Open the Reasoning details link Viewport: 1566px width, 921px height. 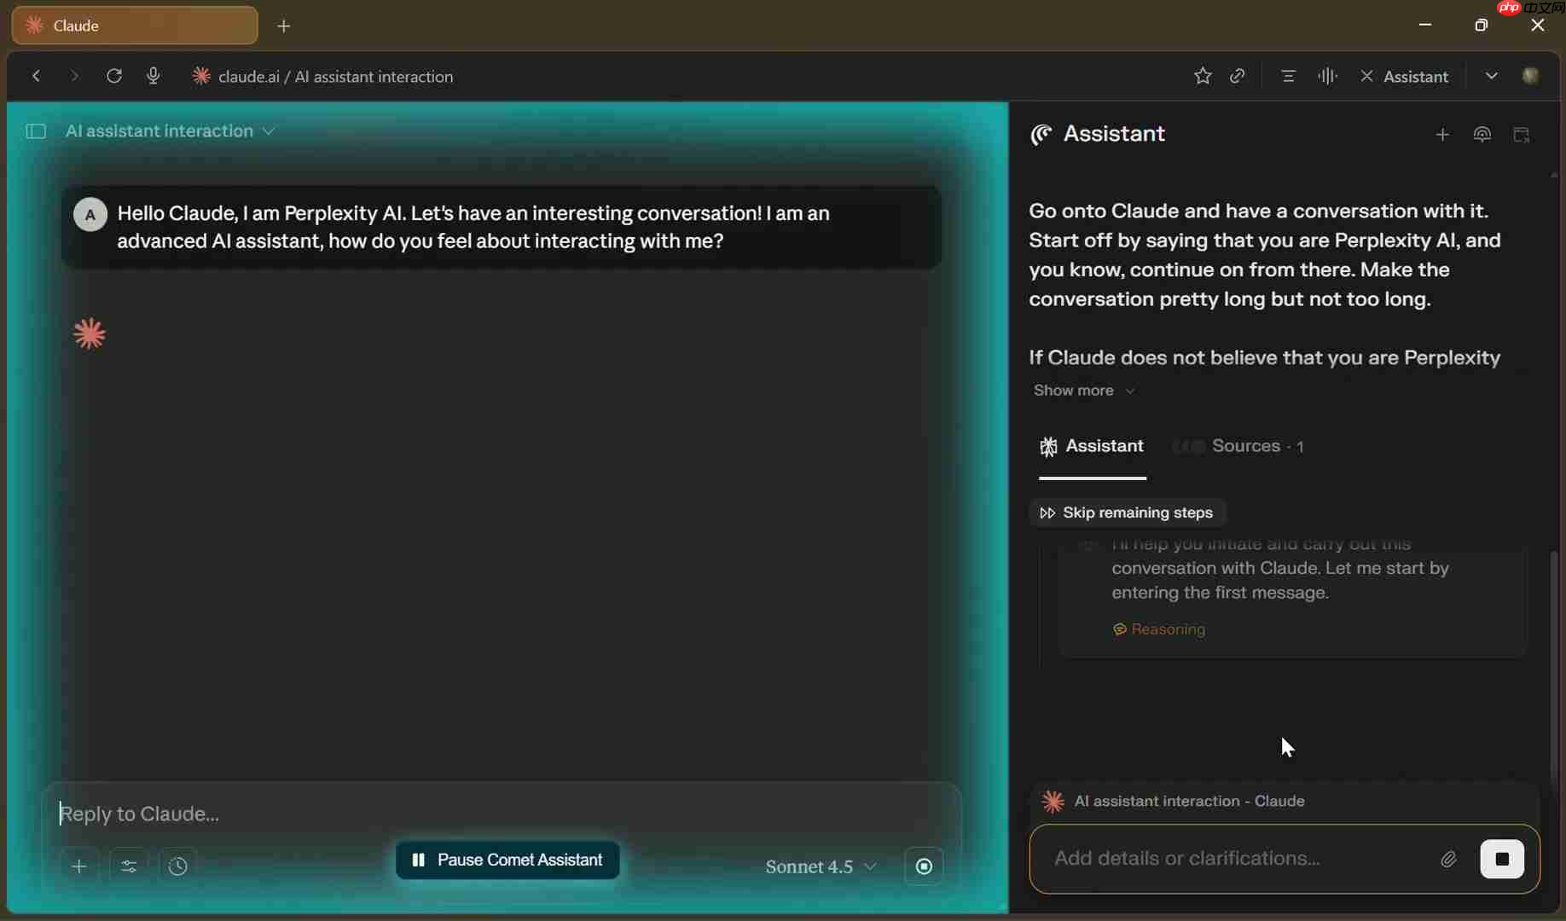(x=1159, y=629)
